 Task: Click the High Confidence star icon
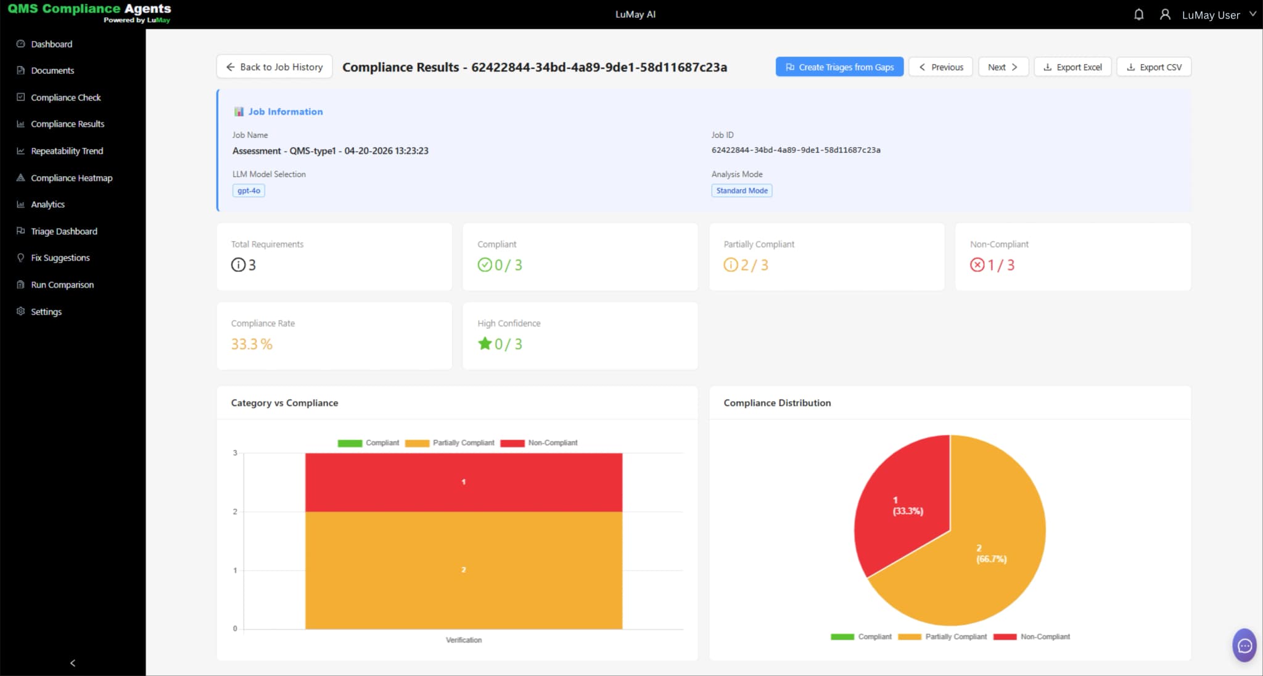point(485,343)
